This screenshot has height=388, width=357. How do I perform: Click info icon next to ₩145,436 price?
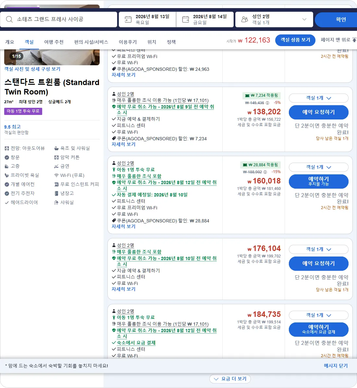(267, 103)
